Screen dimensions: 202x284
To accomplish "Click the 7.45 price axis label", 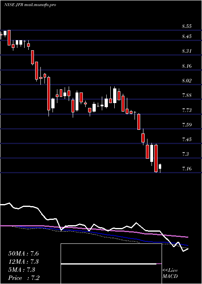I will click(187, 140).
